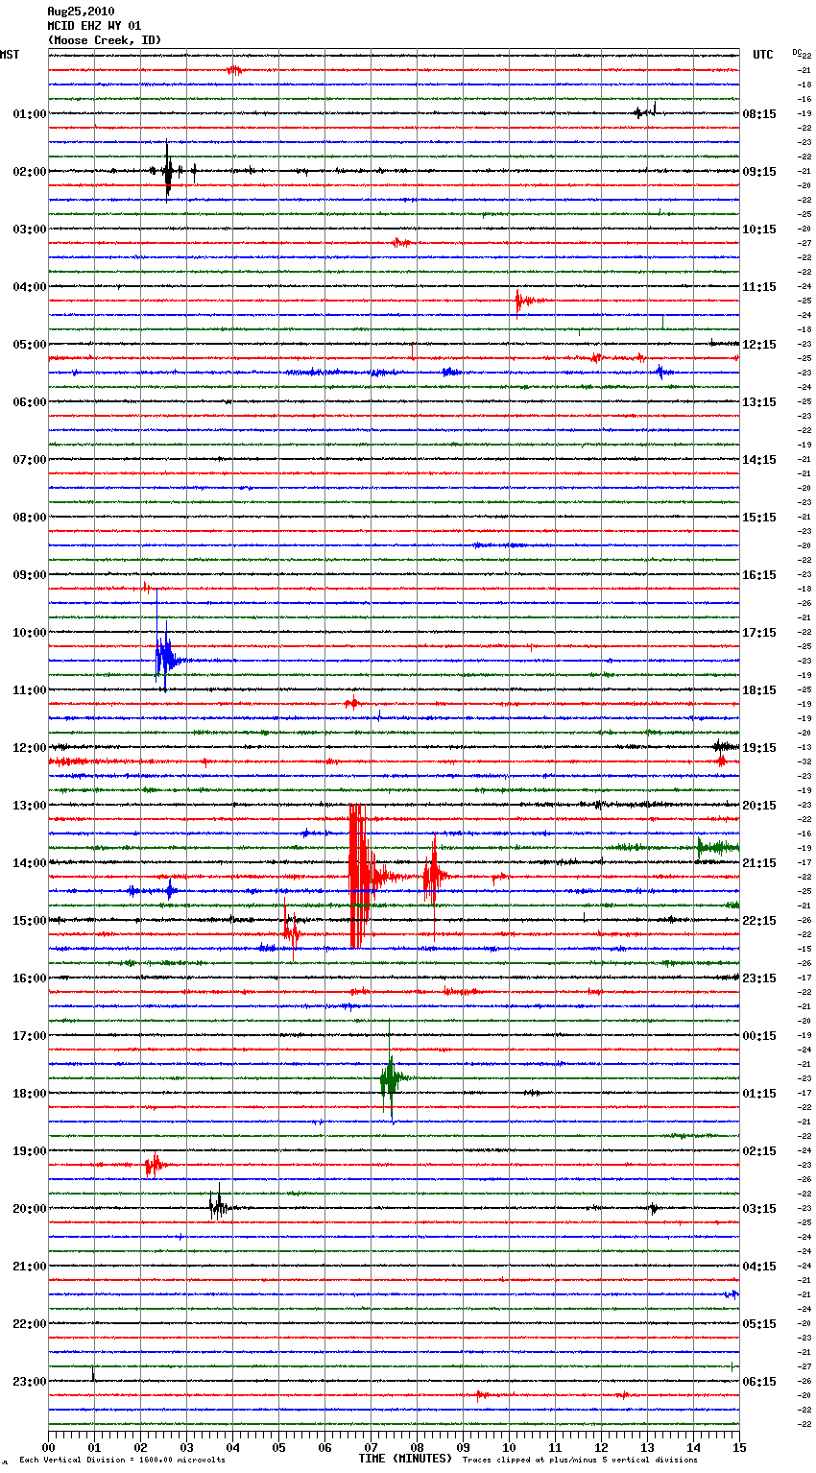Viewport: 816px width, 1473px height.
Task: Click the 23:15 UTC time label
Action: 759,978
